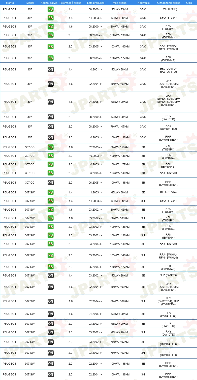Screen dimensions: 197x380
Task: Click engine size 1.4 in the 8HX (DV4TD) row
Action: [71, 69]
